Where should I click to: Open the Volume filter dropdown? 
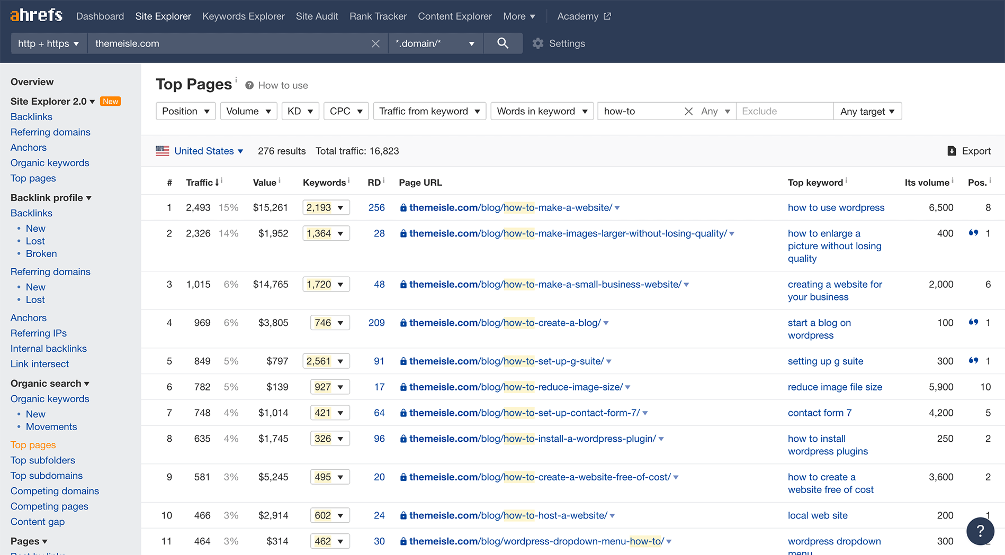[x=248, y=111]
